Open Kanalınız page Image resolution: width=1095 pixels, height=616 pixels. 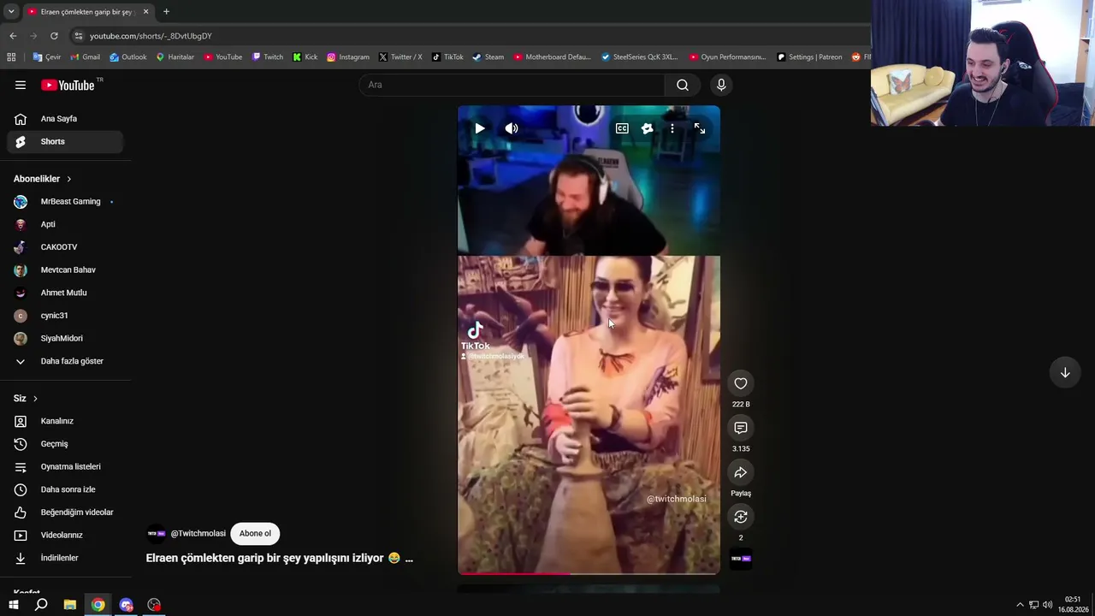[65, 421]
